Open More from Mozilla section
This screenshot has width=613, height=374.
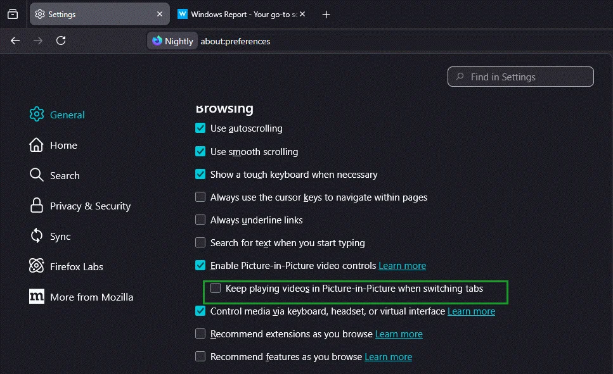(x=91, y=297)
